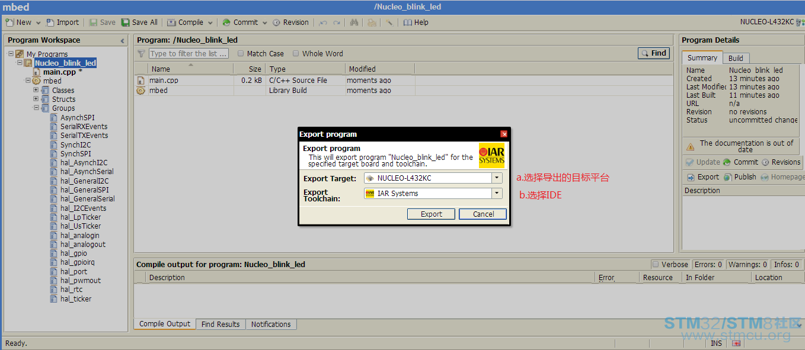Viewport: 805px width, 350px height.
Task: Click the New program toolbar button
Action: [x=18, y=23]
